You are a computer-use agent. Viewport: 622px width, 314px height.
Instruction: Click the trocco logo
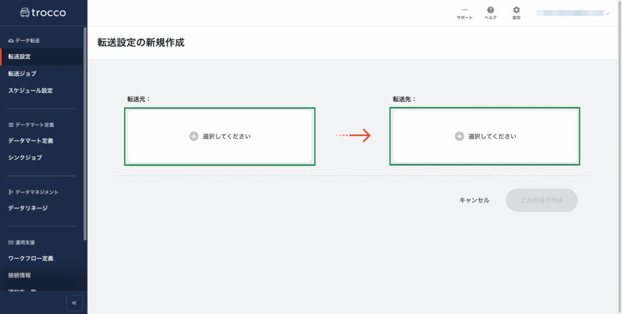[x=43, y=12]
